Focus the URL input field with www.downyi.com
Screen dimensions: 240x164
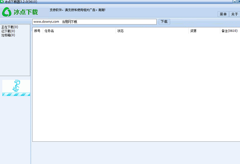[x=94, y=22]
